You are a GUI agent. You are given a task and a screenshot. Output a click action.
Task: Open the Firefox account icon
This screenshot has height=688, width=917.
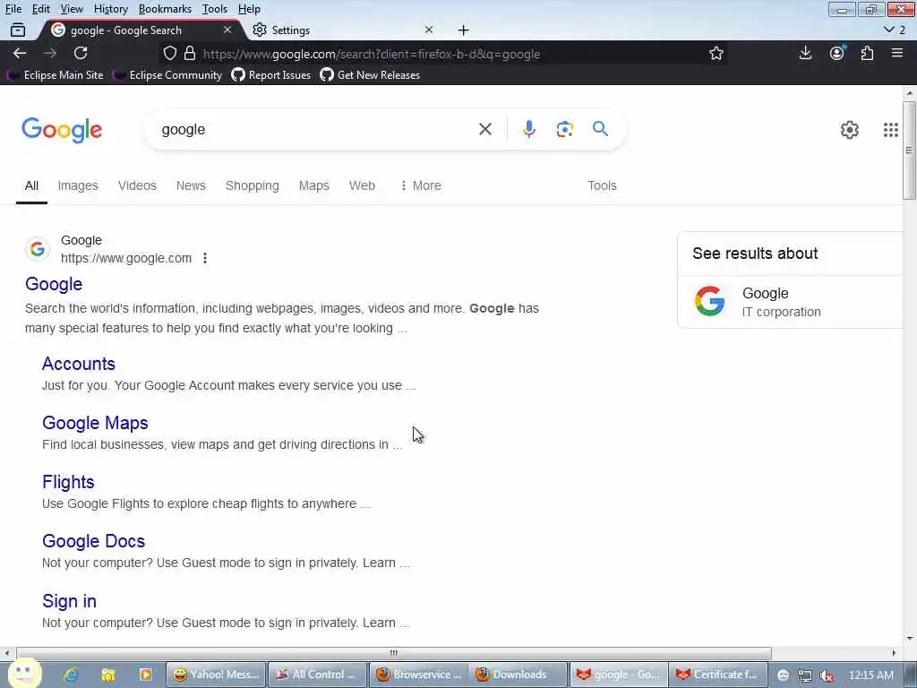pyautogui.click(x=837, y=53)
